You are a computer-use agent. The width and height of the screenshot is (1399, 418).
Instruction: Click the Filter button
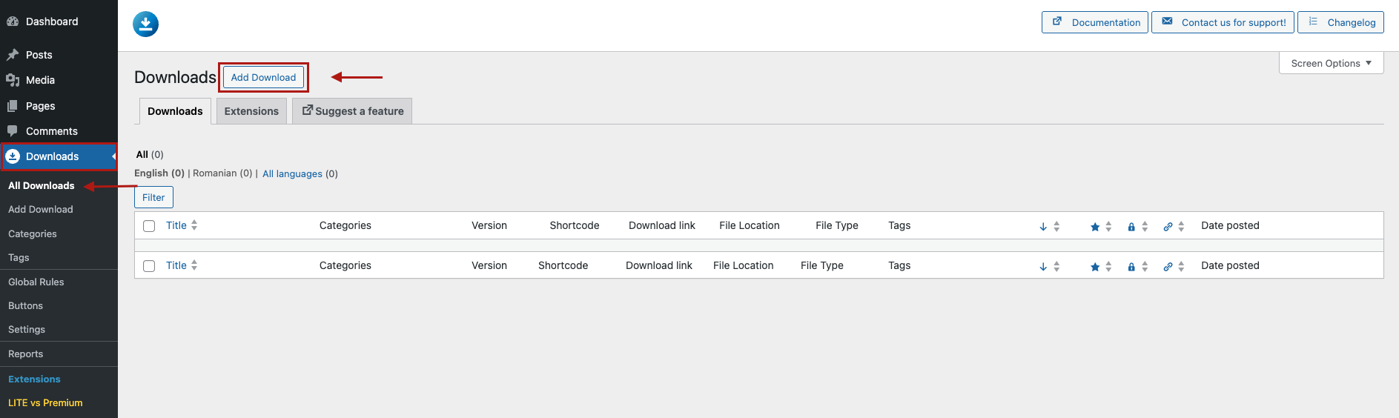(x=153, y=197)
